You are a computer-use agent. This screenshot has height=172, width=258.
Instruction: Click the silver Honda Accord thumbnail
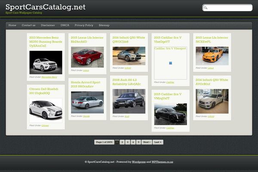(87, 102)
